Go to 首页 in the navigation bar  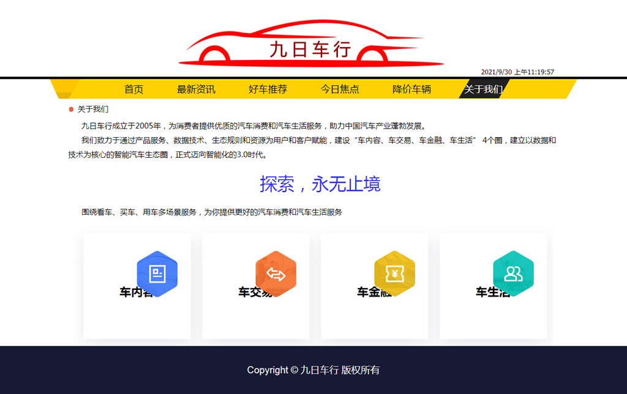pos(133,89)
